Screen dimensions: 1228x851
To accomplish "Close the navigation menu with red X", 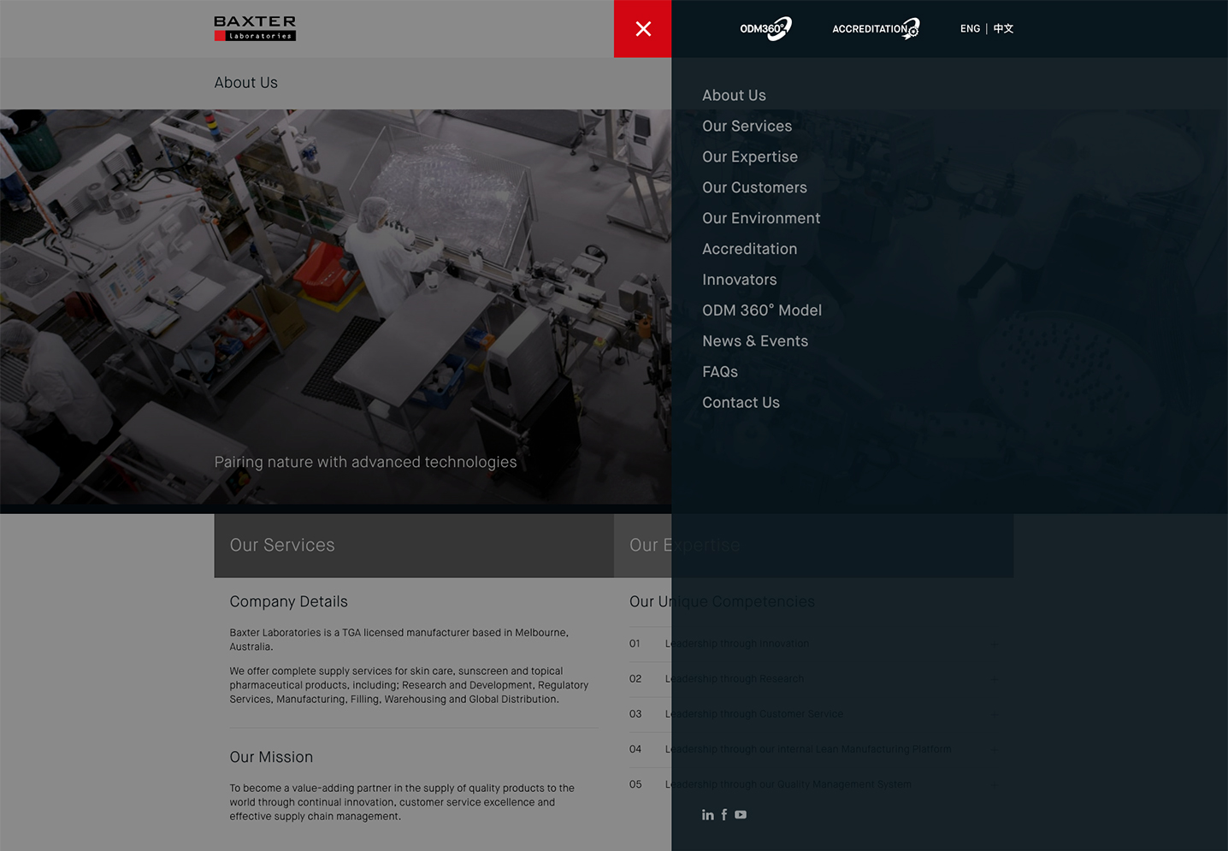I will tap(643, 29).
